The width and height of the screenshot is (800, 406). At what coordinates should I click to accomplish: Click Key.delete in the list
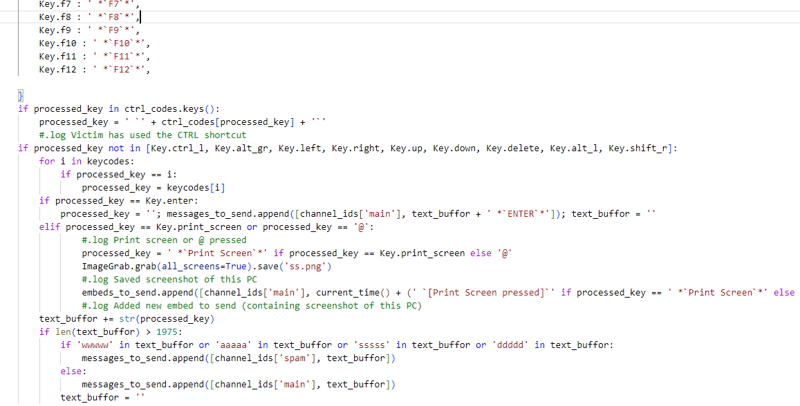coord(512,148)
